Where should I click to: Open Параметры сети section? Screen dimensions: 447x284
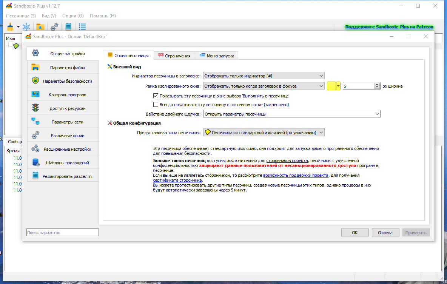click(x=63, y=122)
